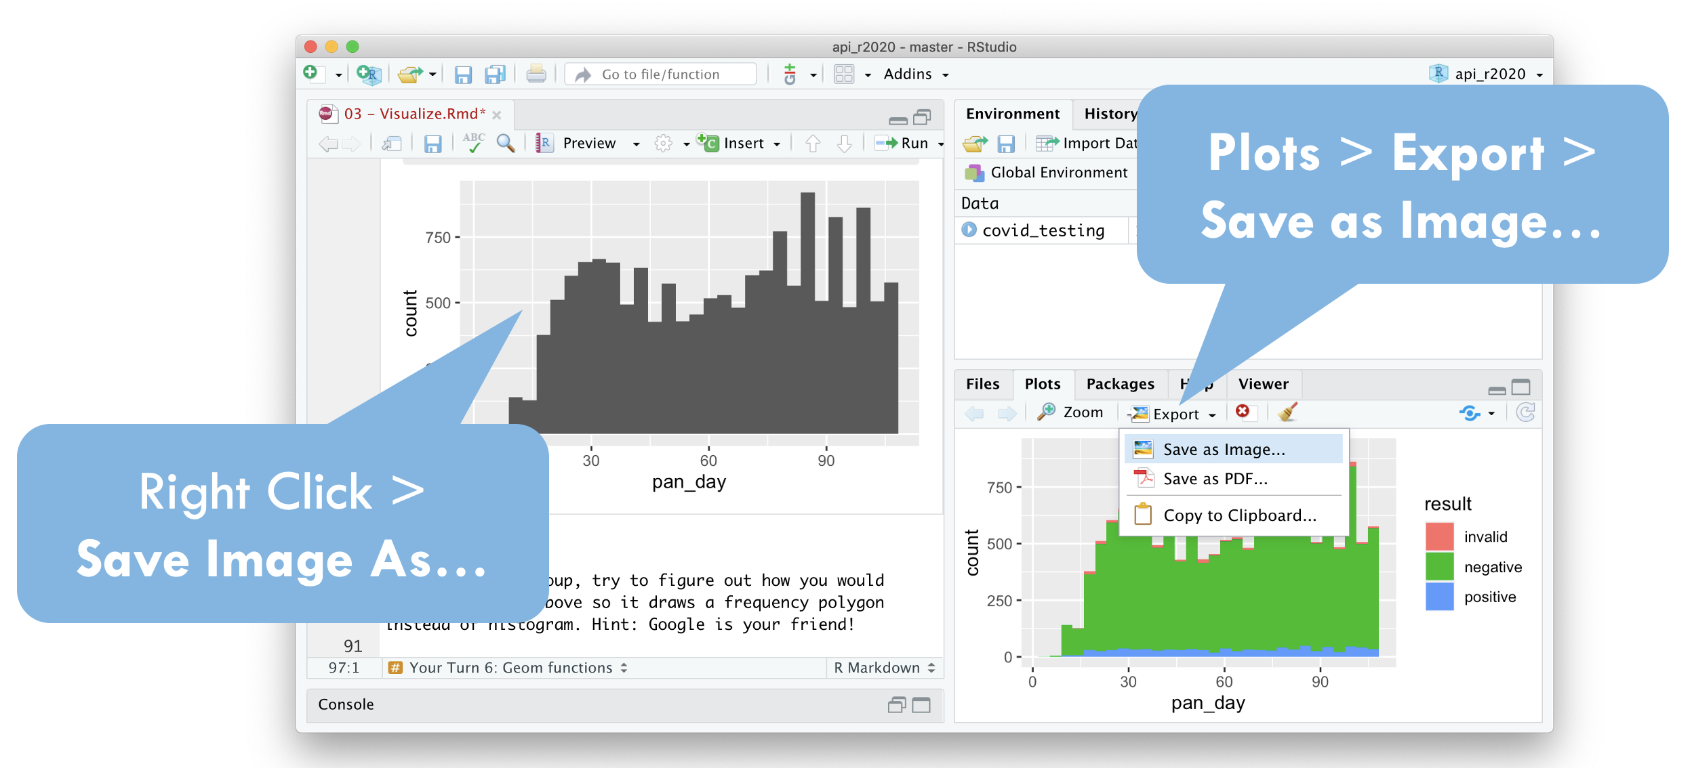1692x768 pixels.
Task: Switch to the Packages tab
Action: tap(1120, 384)
